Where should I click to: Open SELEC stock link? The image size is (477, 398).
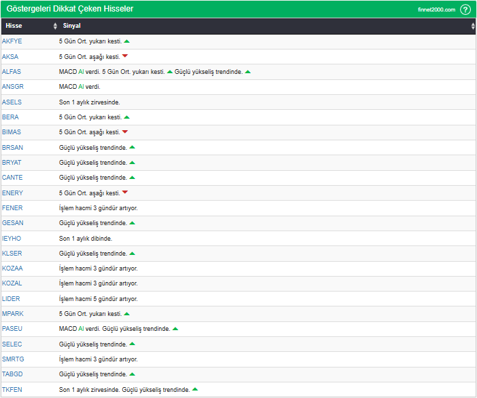[x=12, y=344]
